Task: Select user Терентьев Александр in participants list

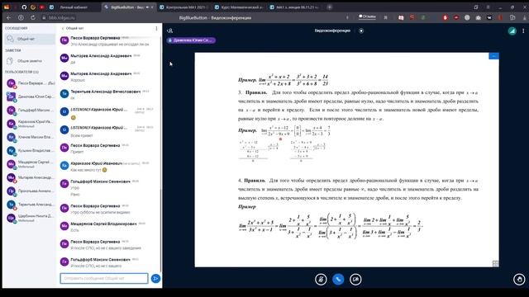Action: tap(31, 205)
